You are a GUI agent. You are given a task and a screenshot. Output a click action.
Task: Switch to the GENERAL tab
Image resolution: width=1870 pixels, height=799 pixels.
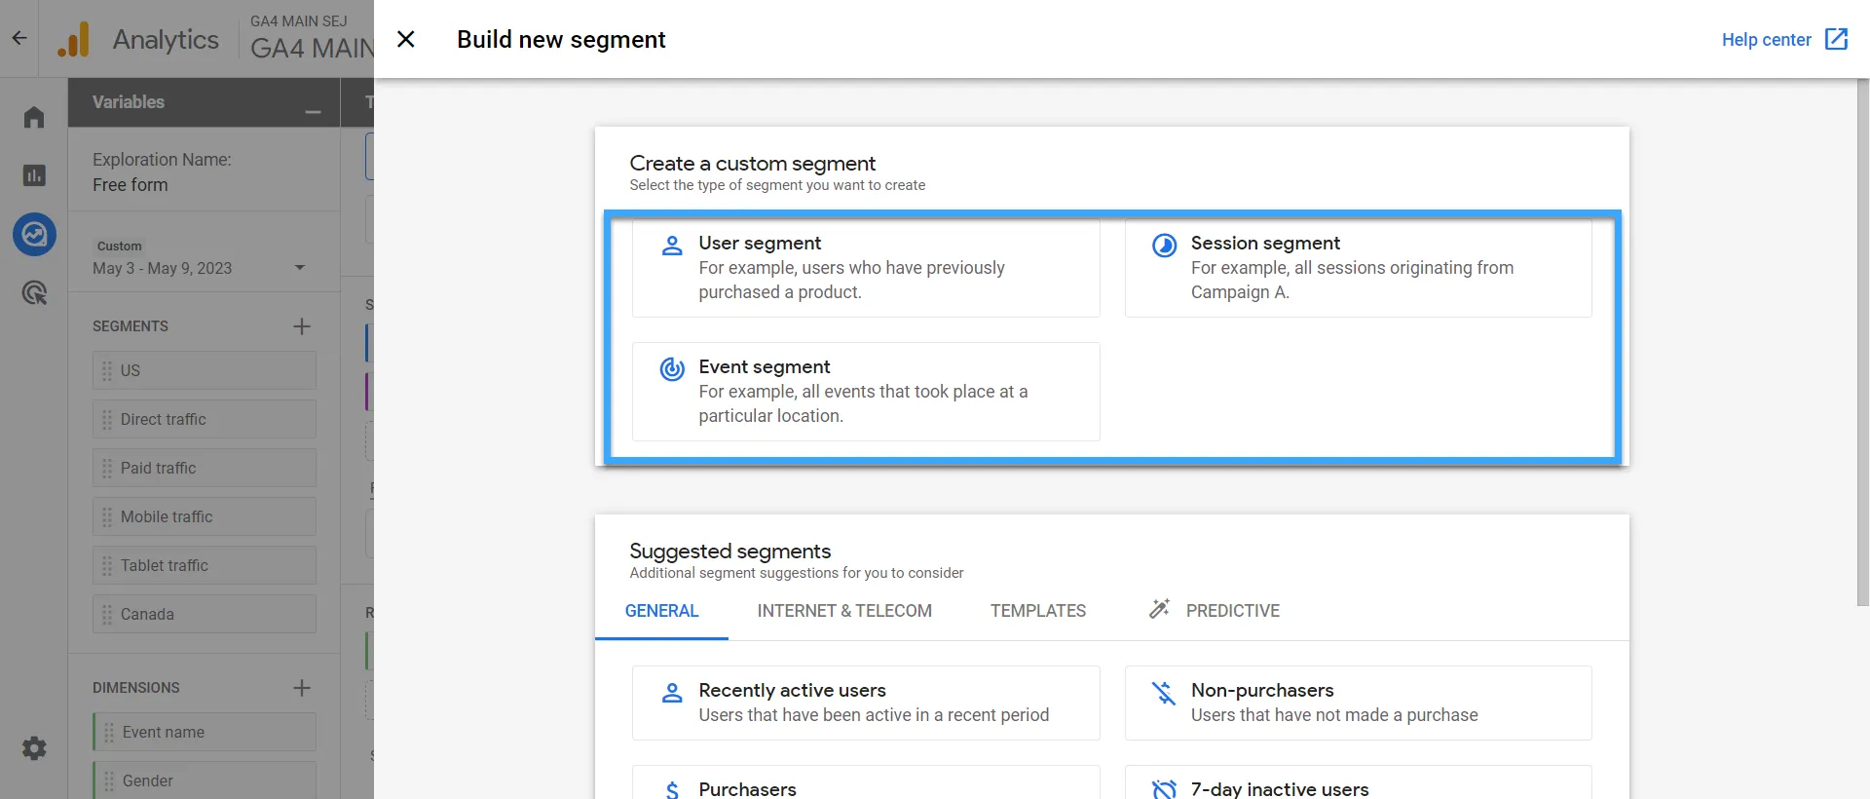pos(662,611)
